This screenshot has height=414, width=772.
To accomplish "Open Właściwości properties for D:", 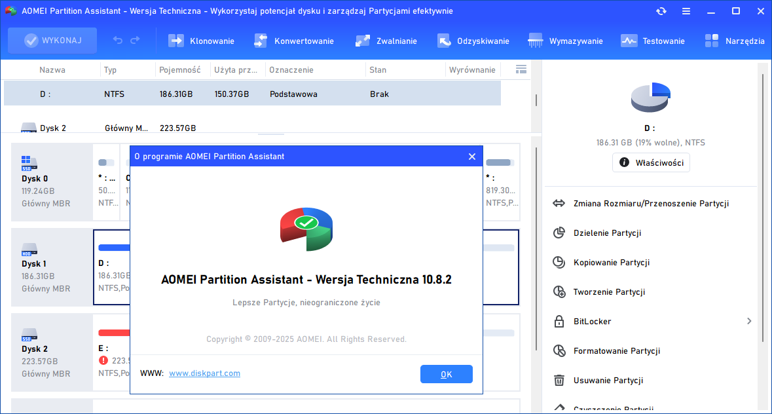I will point(651,162).
